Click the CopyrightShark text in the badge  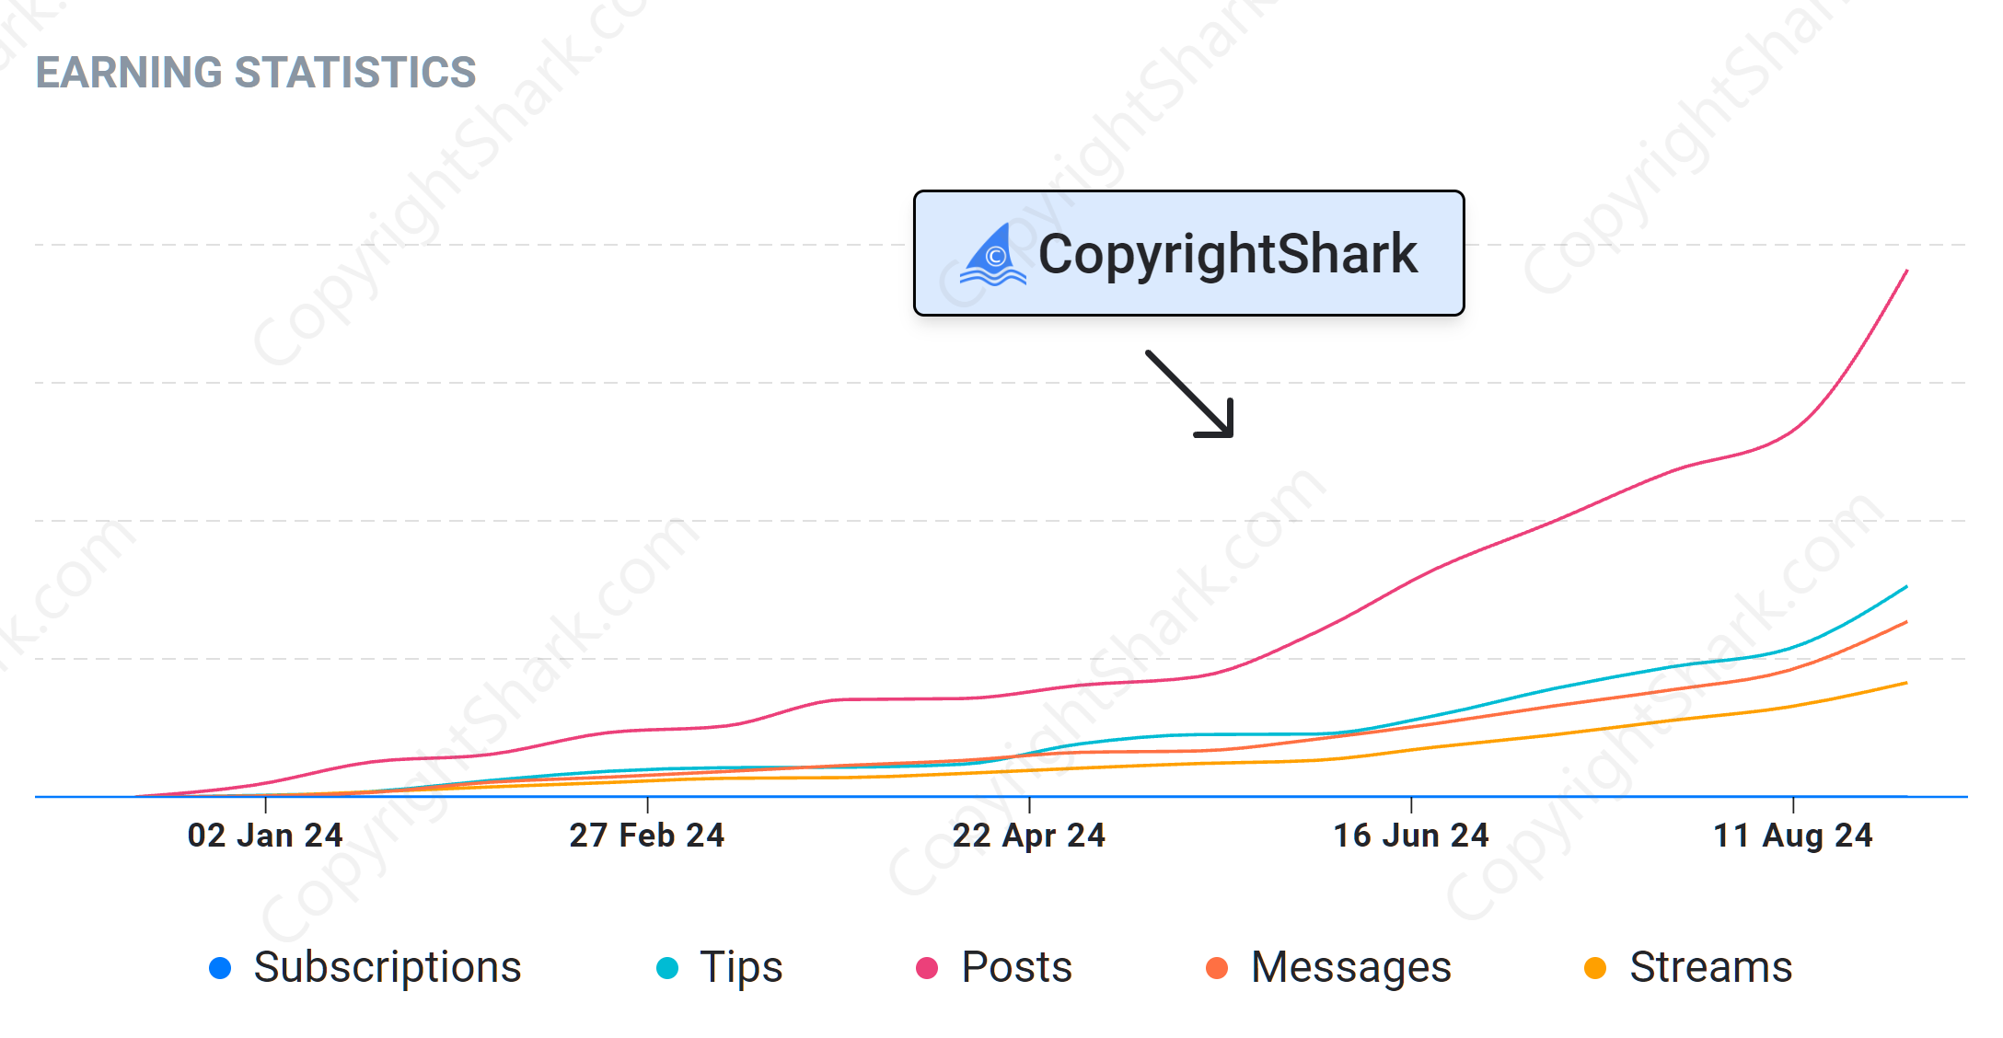coord(1228,254)
